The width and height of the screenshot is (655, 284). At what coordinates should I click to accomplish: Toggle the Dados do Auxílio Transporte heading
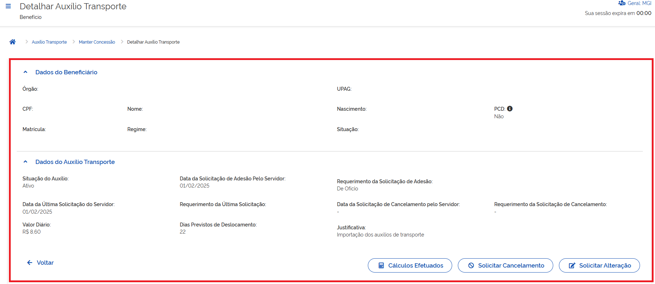[x=75, y=162]
